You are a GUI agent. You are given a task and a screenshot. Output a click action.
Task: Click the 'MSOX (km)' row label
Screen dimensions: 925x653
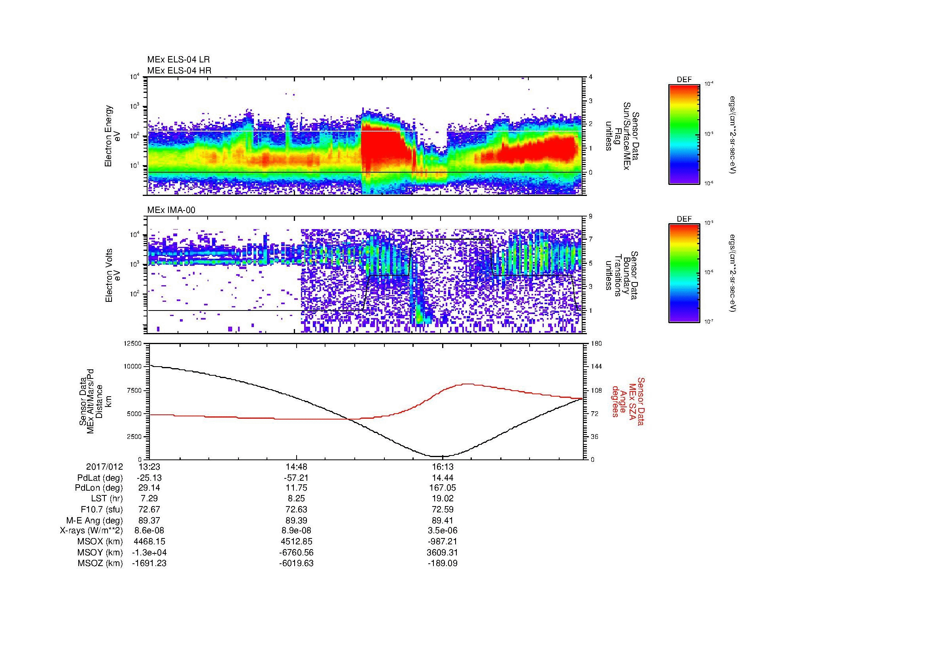point(100,542)
